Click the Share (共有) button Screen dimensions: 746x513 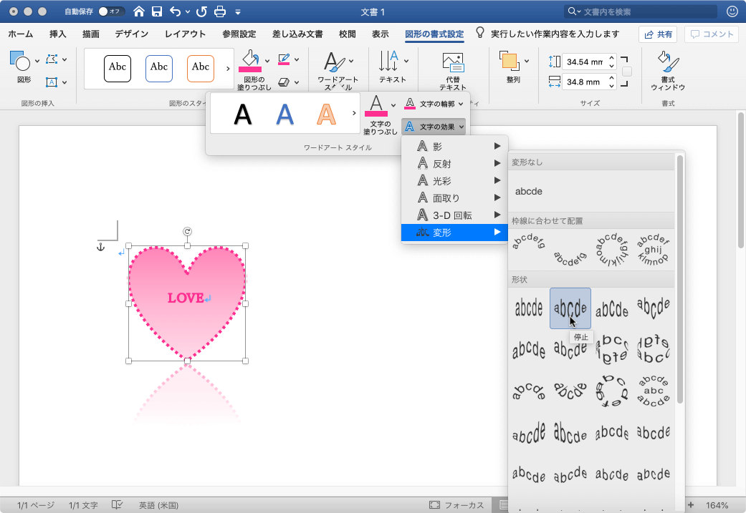coord(658,34)
